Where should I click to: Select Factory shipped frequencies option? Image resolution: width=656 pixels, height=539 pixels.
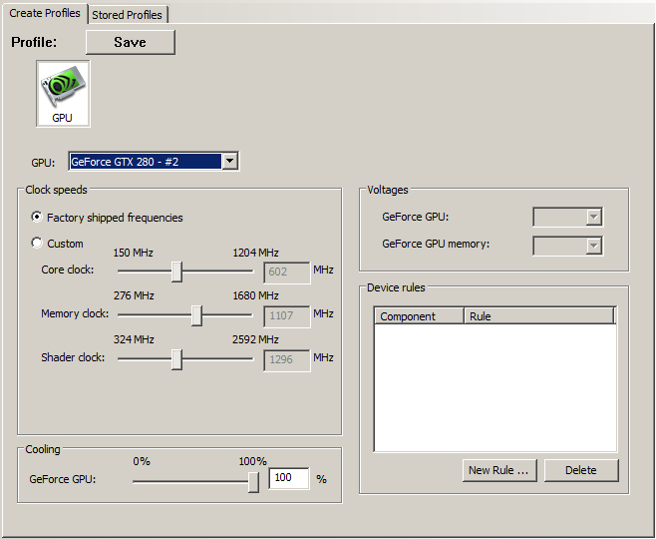[107, 218]
